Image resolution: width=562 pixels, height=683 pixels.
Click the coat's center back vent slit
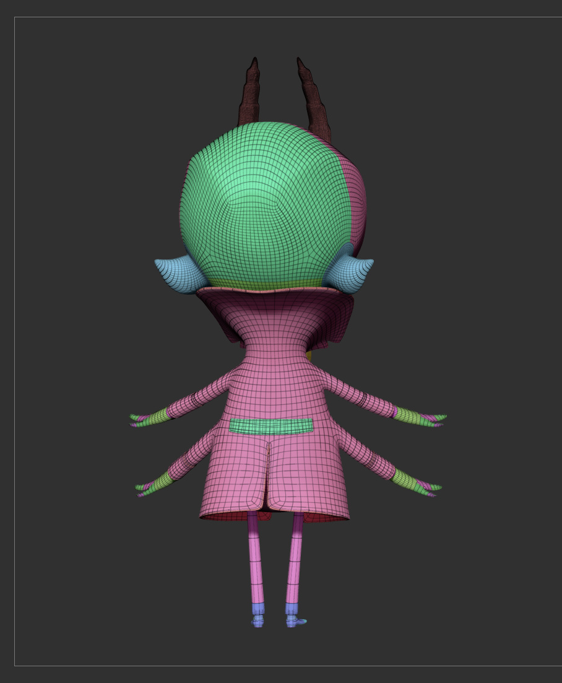click(x=267, y=475)
